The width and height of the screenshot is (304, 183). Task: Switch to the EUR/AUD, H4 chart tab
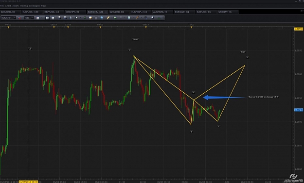(x=184, y=12)
